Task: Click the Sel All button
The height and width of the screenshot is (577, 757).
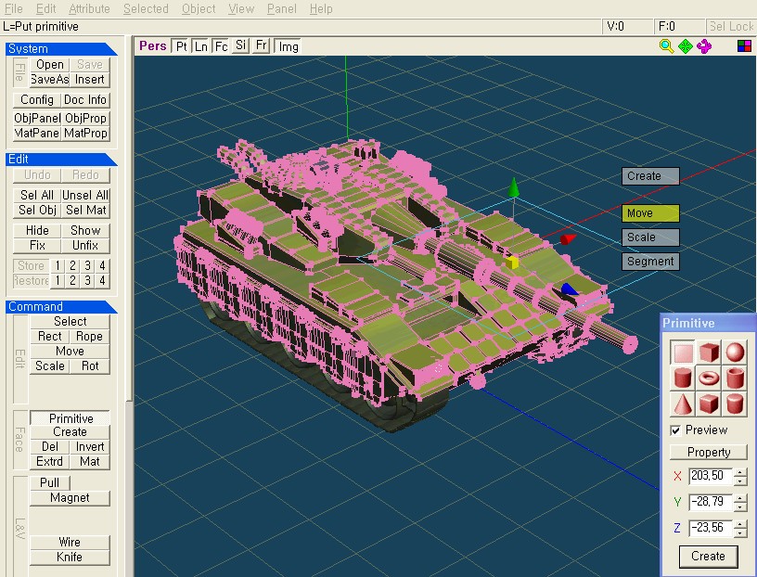Action: coord(37,195)
